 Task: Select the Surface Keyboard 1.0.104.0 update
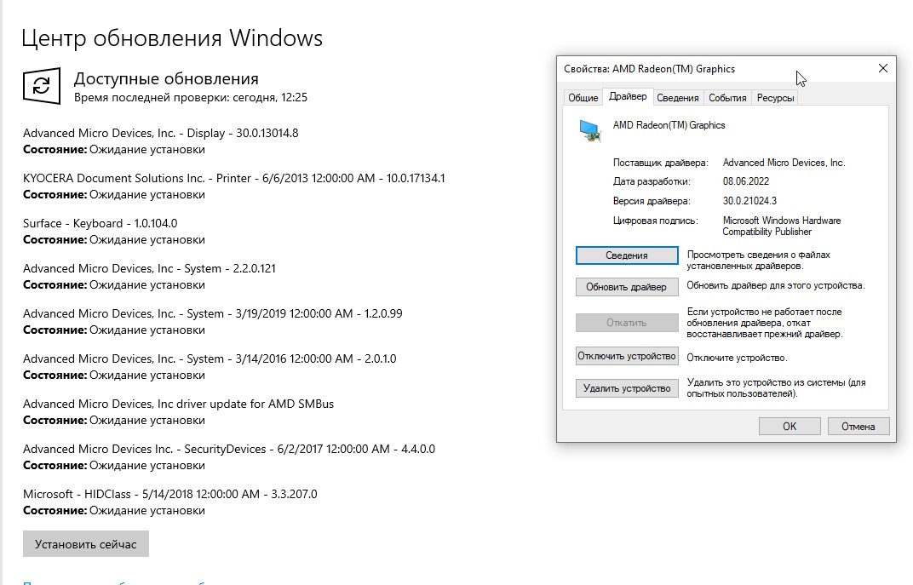click(100, 223)
